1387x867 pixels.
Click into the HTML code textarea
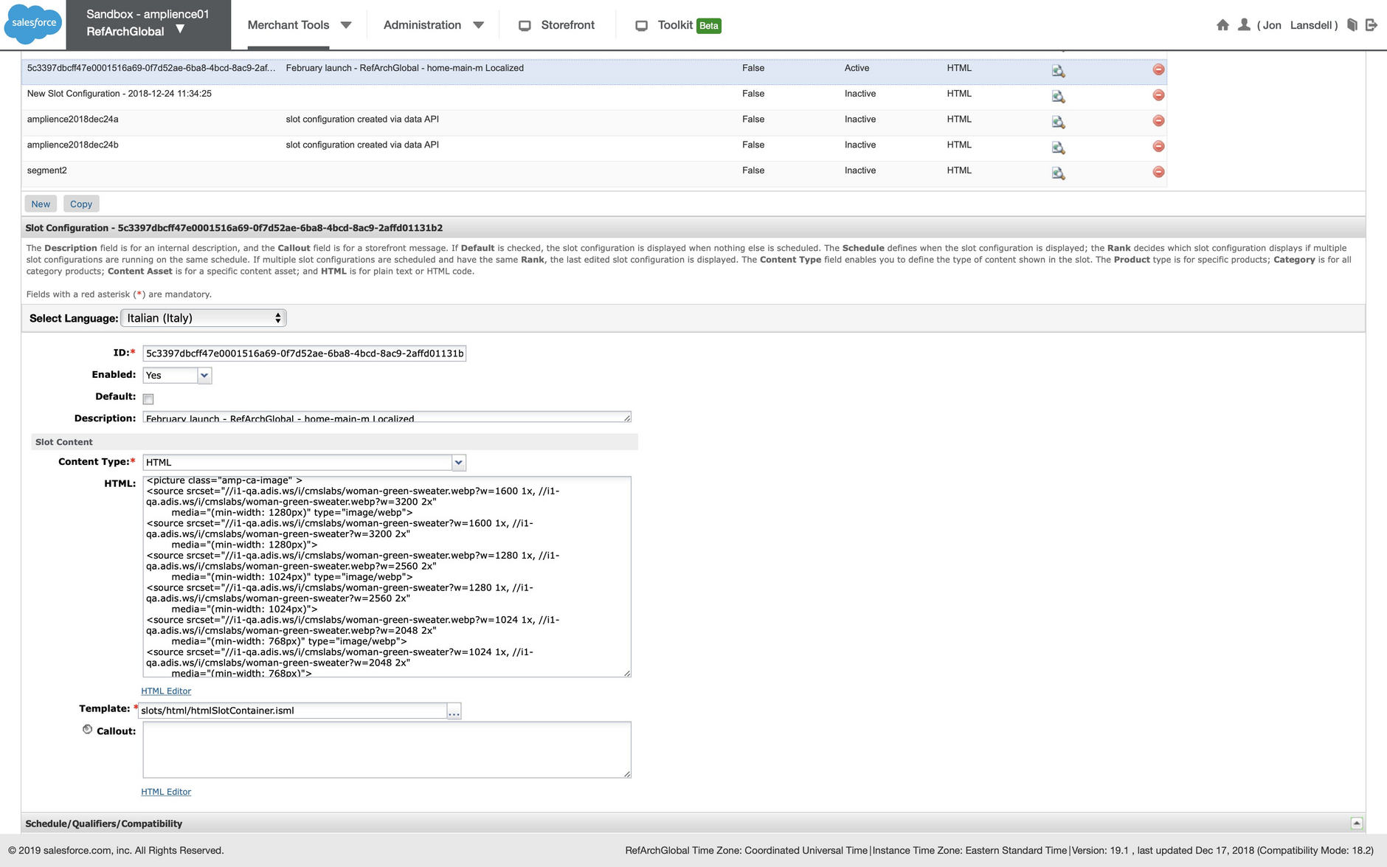click(x=387, y=576)
